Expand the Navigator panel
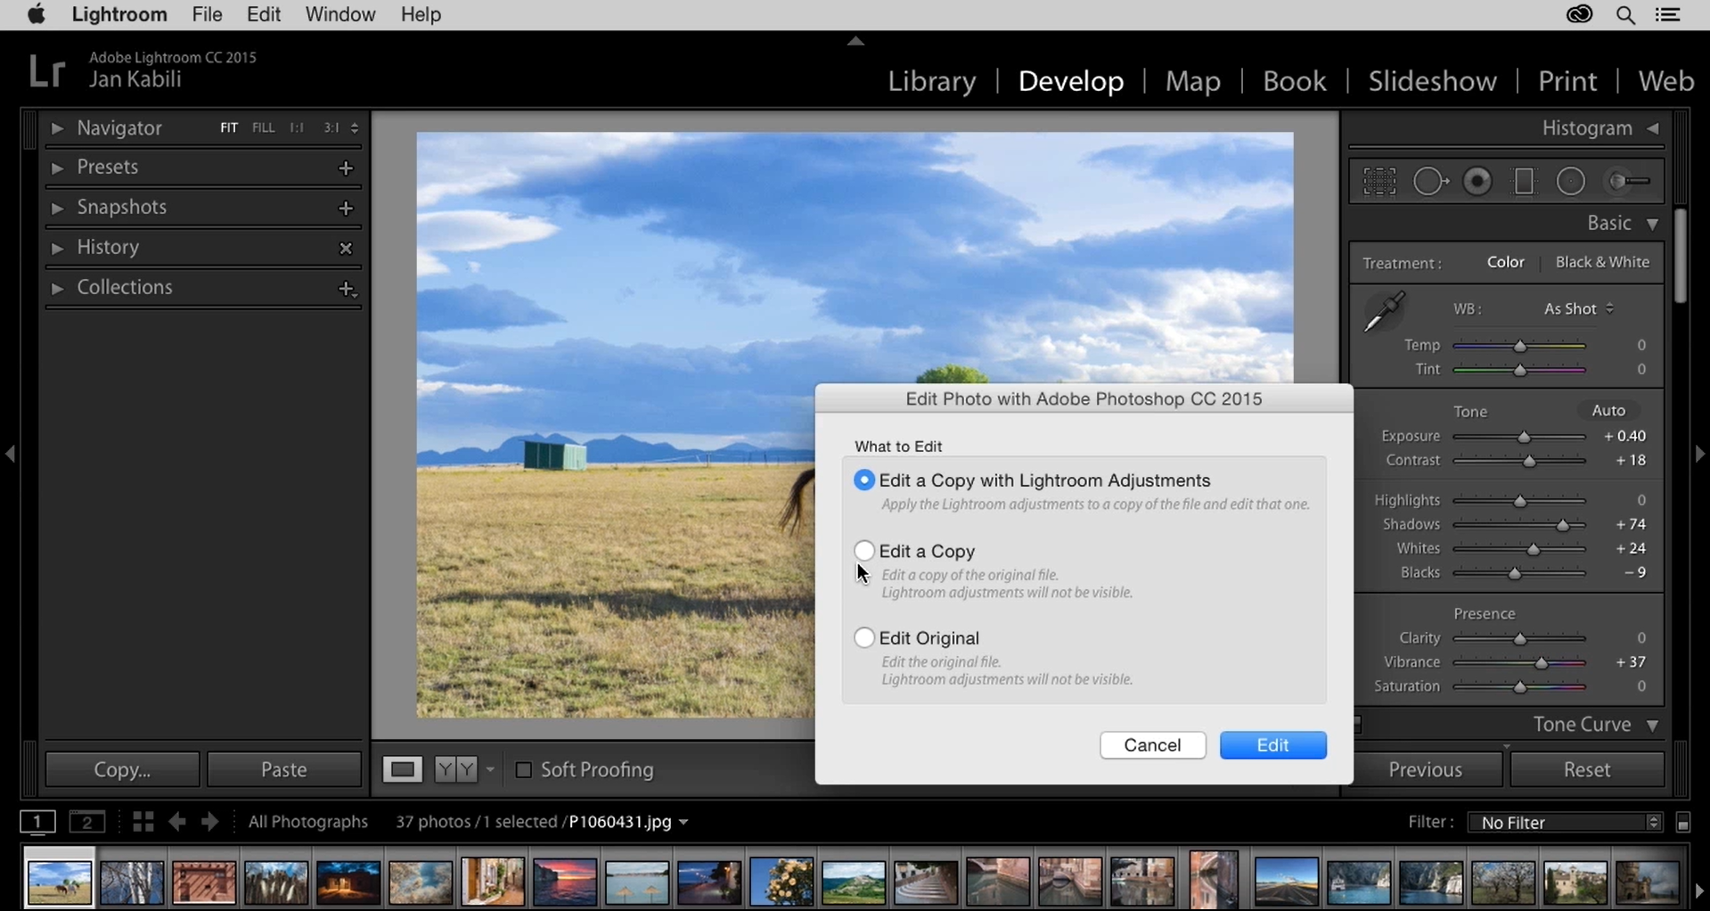 [x=57, y=128]
